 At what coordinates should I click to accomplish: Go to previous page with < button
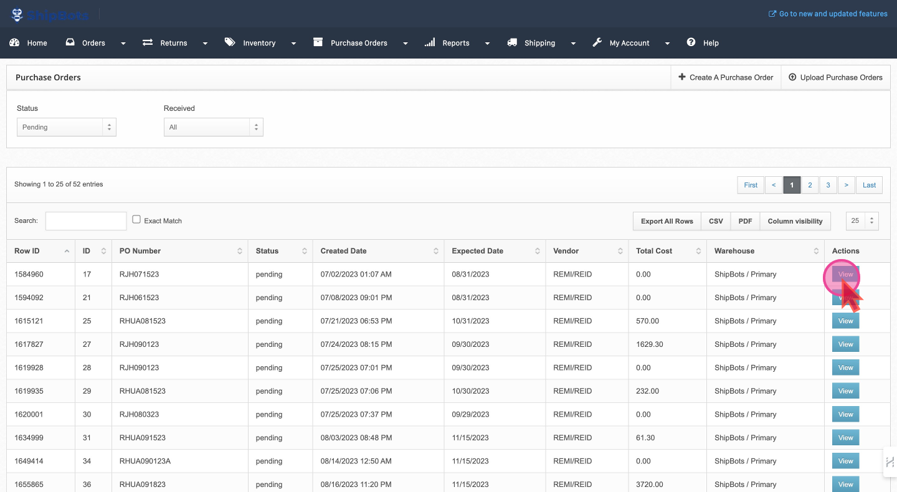(x=774, y=185)
